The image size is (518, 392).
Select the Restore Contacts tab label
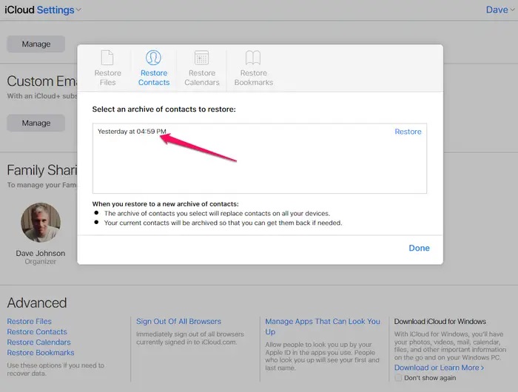[x=154, y=78]
